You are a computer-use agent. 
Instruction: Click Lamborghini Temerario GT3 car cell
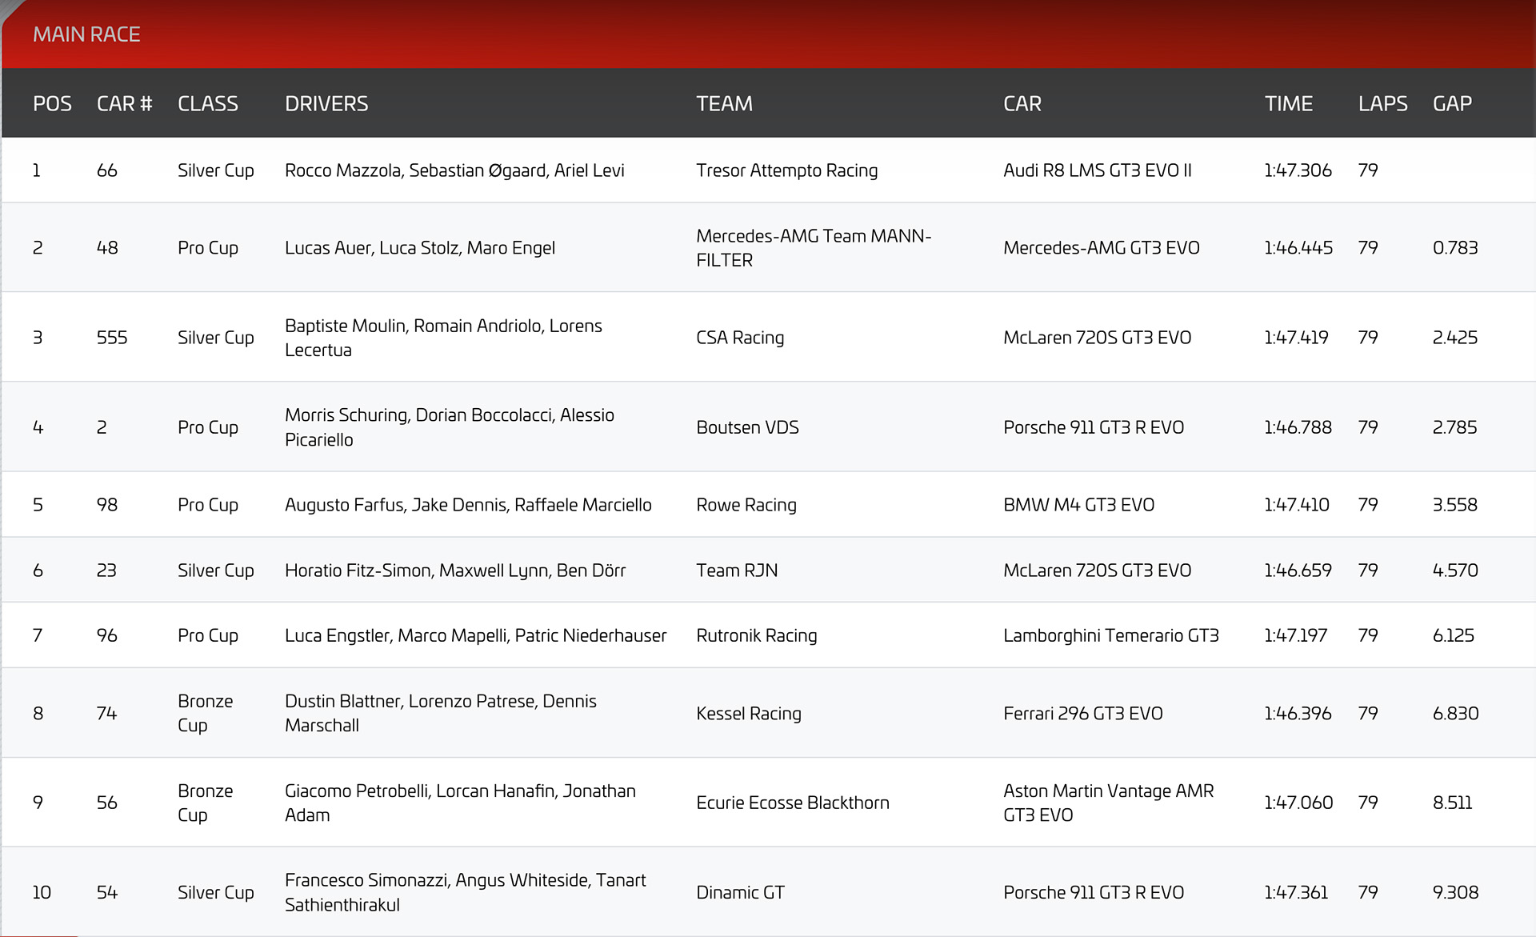tap(1111, 635)
